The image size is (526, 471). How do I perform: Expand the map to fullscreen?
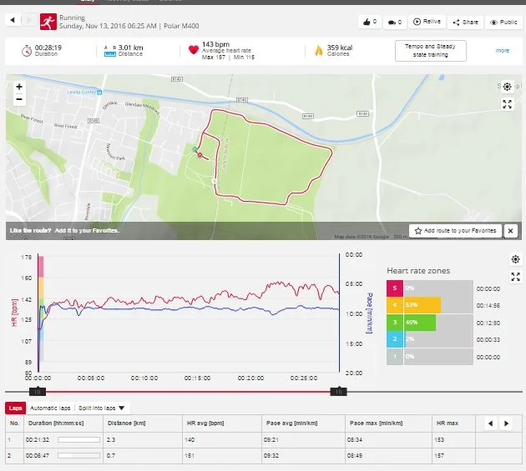507,104
